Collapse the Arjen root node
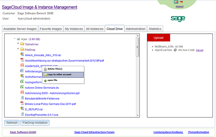This screenshot has width=216, height=137. tap(15, 39)
